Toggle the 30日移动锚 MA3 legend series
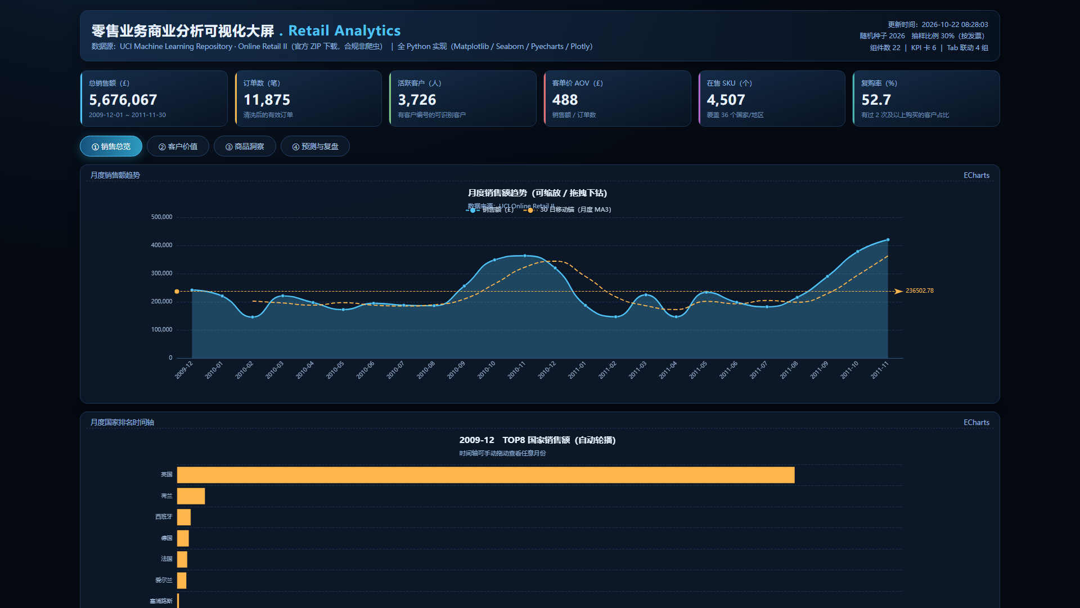The image size is (1080, 608). pyautogui.click(x=568, y=210)
